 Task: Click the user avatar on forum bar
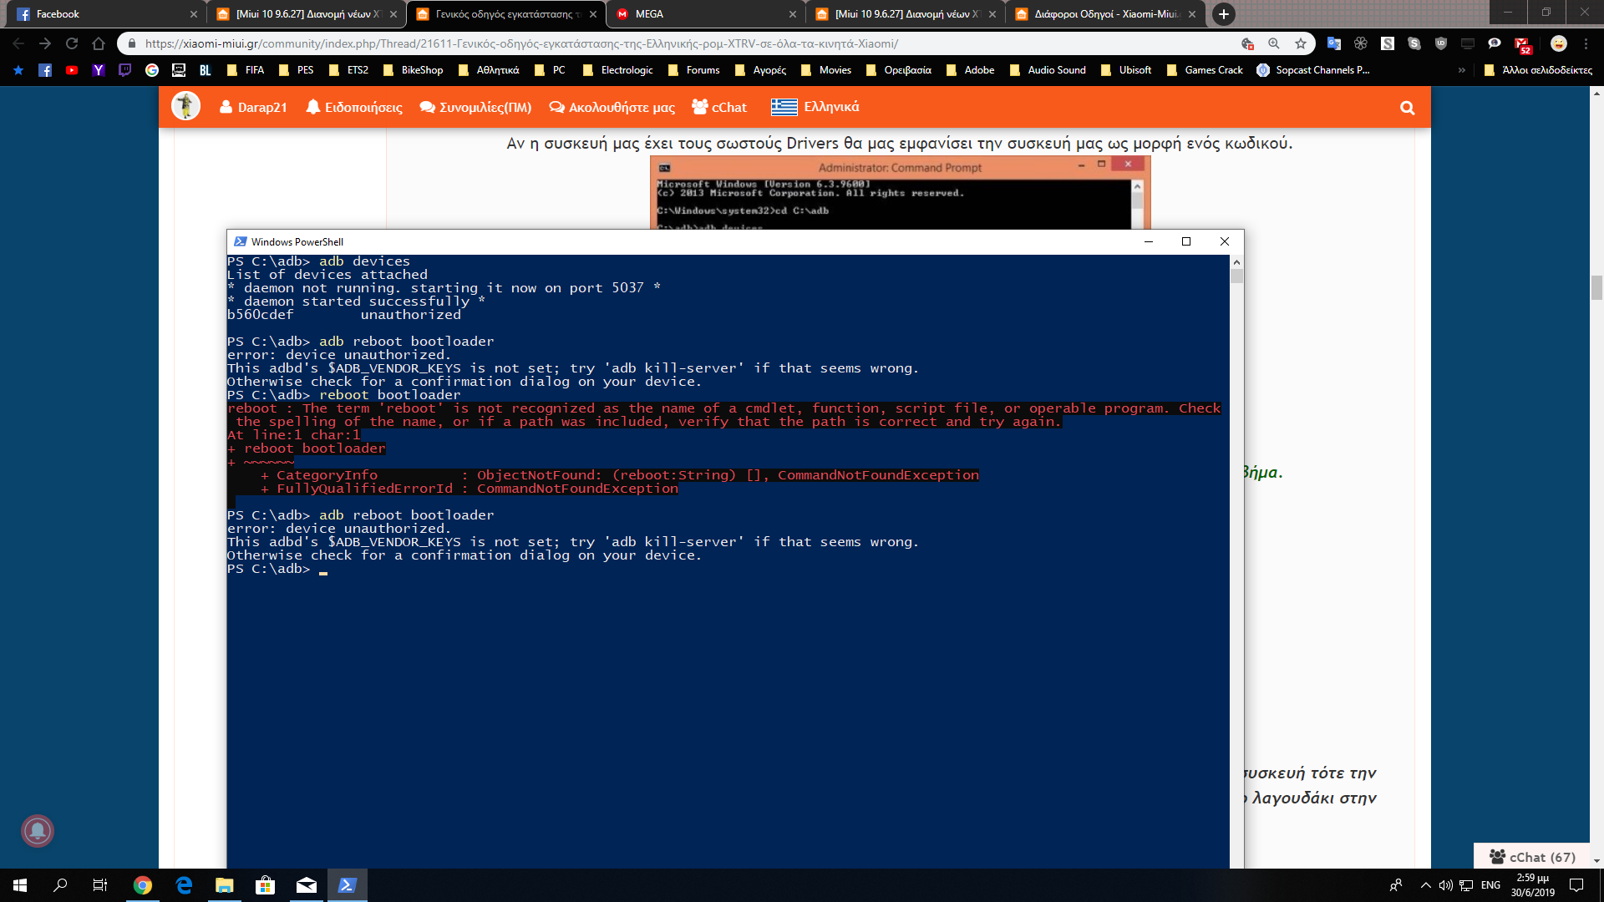coord(185,106)
